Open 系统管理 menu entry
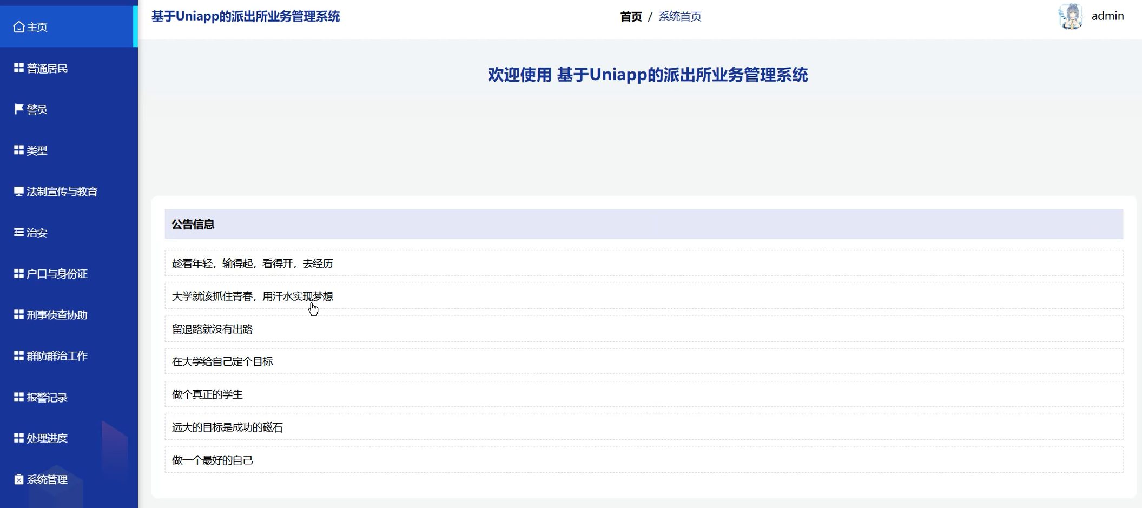The width and height of the screenshot is (1142, 508). pos(69,479)
